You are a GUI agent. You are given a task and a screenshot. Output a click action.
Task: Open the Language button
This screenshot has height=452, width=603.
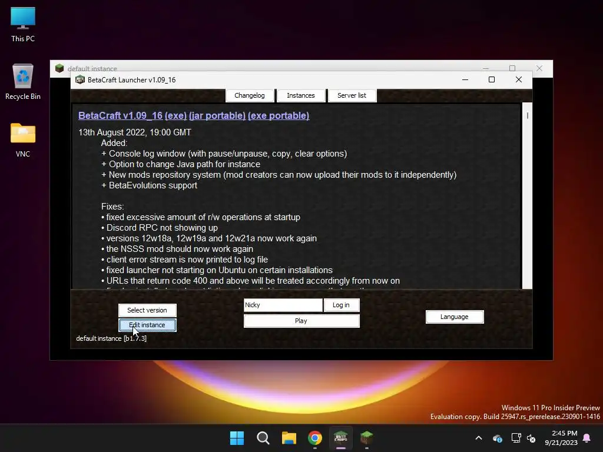point(455,317)
